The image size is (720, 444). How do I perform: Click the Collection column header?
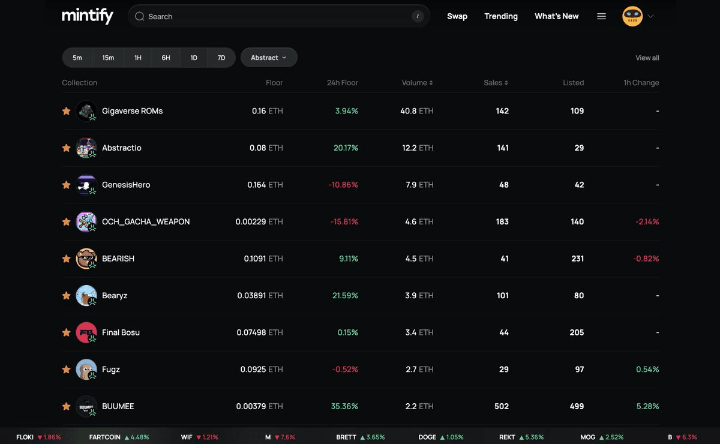point(80,83)
